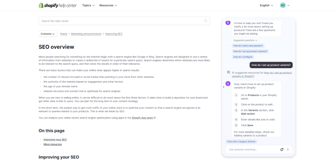The width and height of the screenshot is (335, 160).
Task: Open Marketing and promotions breadcrumb
Action: click(x=86, y=34)
